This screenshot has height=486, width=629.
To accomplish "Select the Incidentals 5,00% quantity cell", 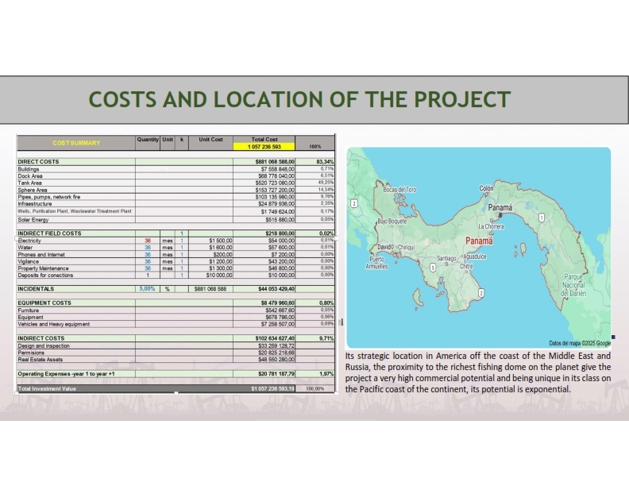I will point(148,289).
